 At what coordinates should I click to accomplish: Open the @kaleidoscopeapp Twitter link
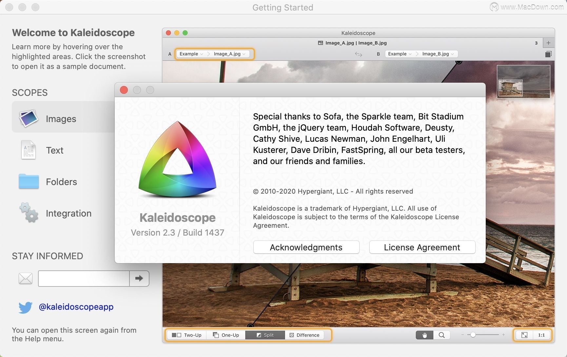click(x=76, y=307)
